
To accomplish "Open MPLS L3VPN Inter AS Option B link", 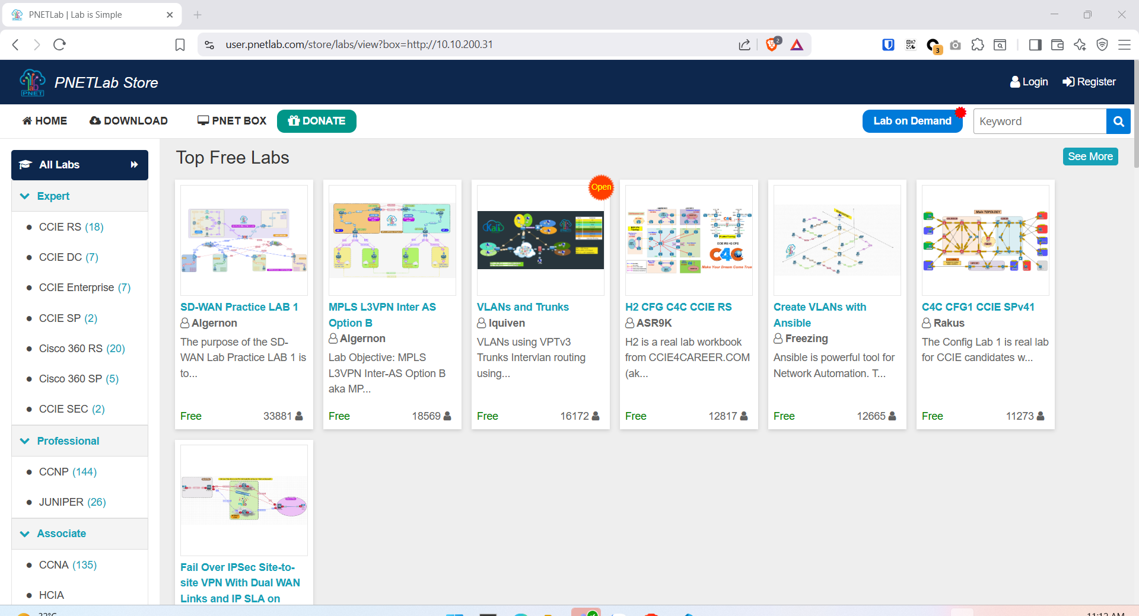I will 382,315.
